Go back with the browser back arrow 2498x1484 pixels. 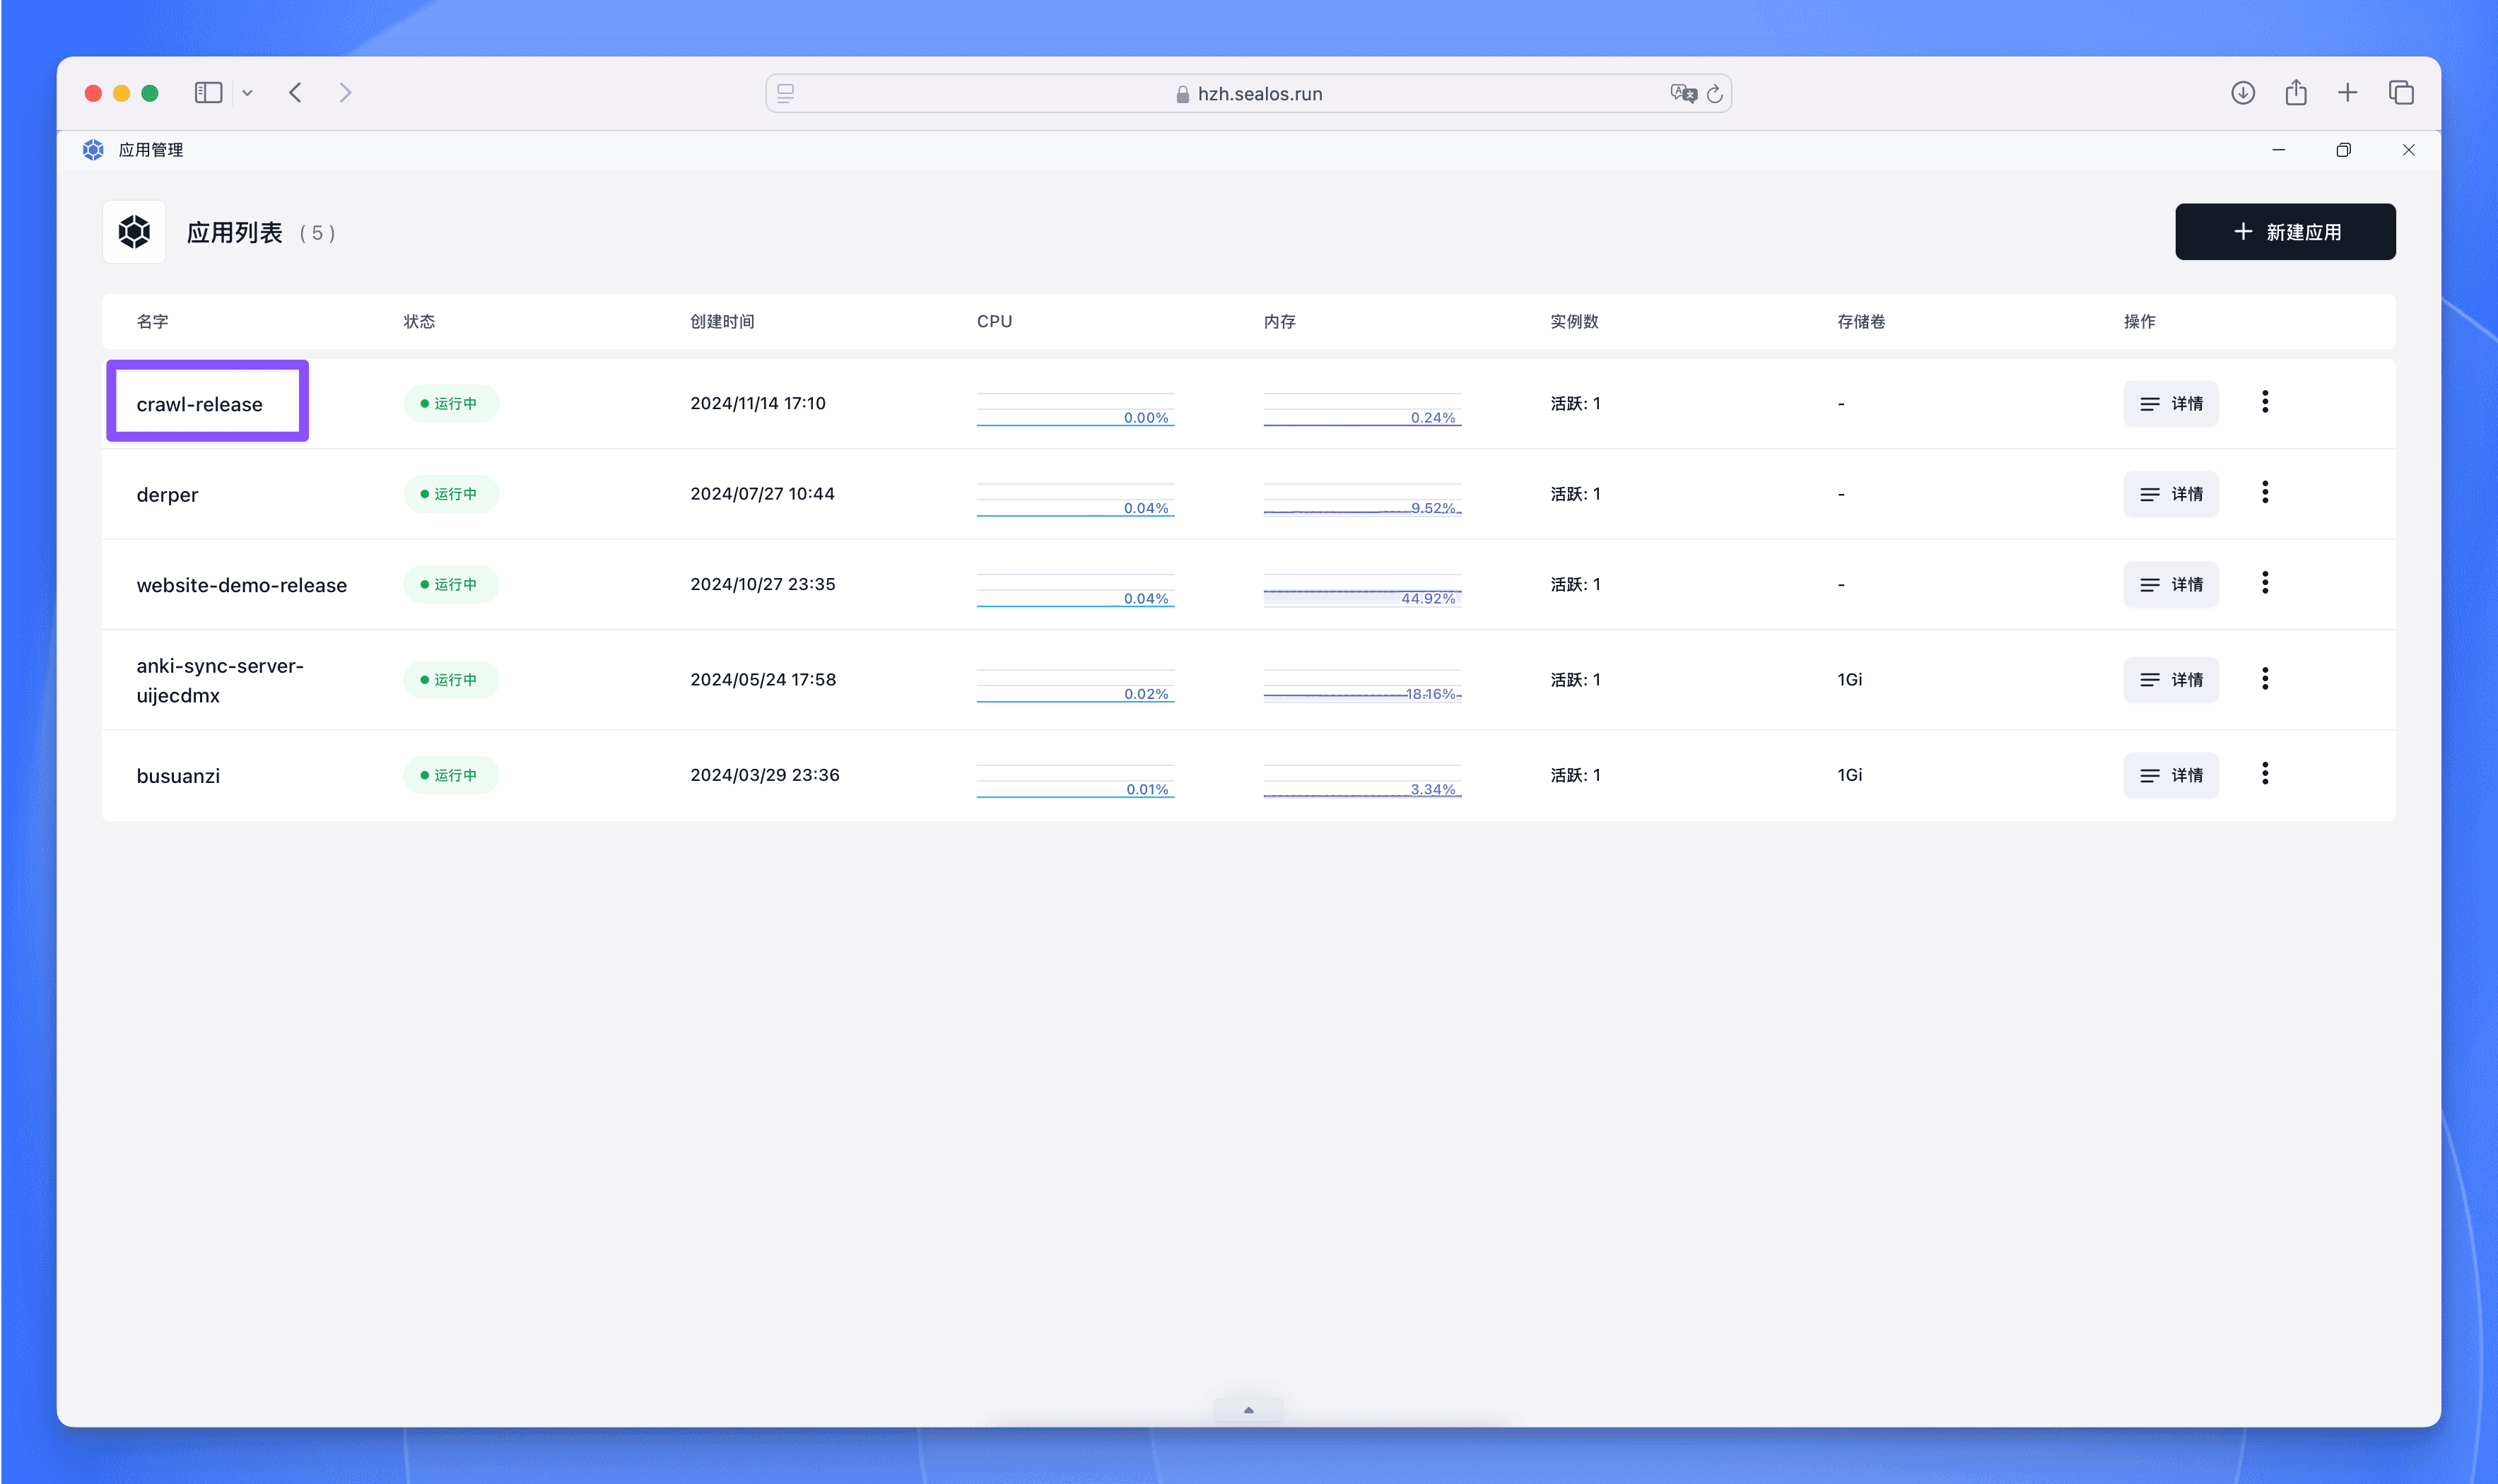click(x=295, y=93)
